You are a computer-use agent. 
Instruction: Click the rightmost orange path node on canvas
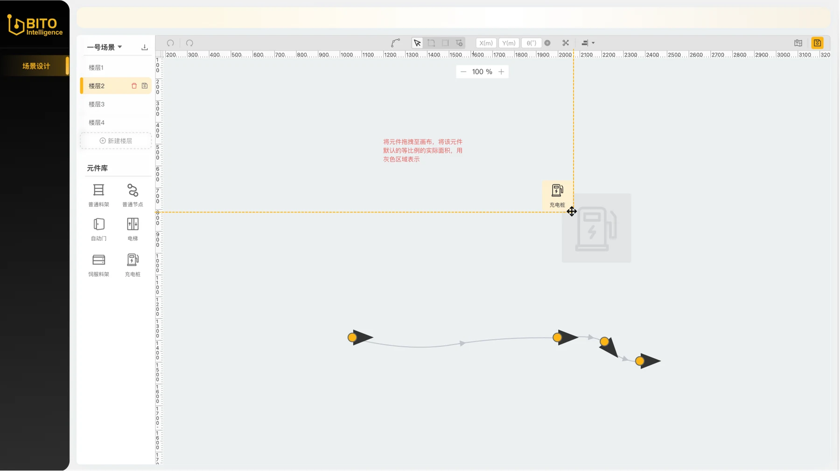pyautogui.click(x=640, y=361)
